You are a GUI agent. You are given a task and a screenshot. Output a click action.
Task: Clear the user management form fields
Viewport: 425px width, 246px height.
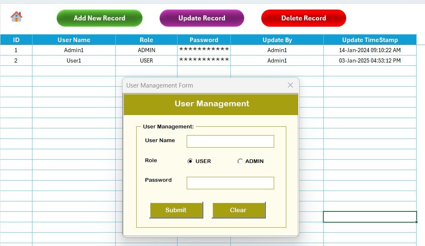(238, 210)
